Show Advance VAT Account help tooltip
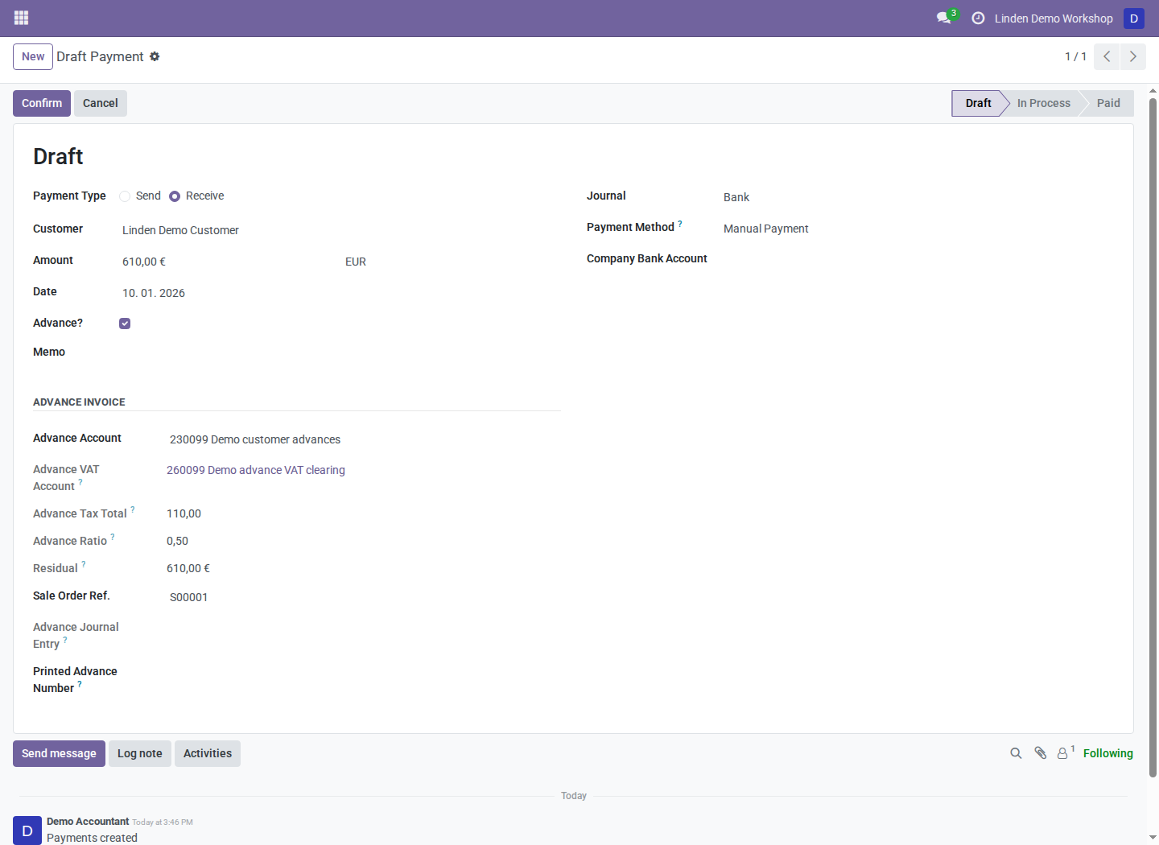Image resolution: width=1159 pixels, height=845 pixels. (80, 483)
